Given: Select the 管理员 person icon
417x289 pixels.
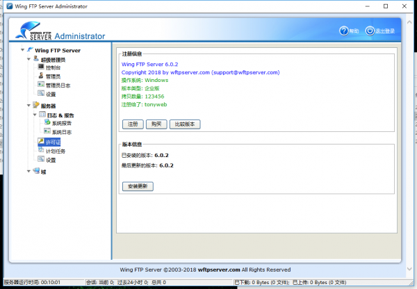Looking at the screenshot, I should [41, 76].
